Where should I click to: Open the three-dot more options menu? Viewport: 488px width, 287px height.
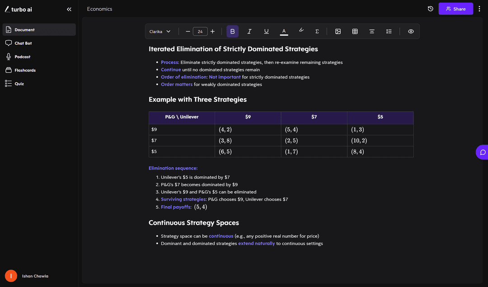pos(479,9)
